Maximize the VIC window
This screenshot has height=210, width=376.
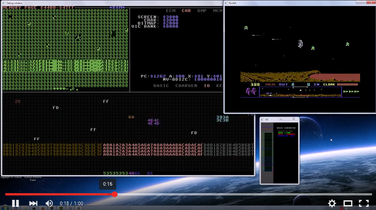pyautogui.click(x=286, y=119)
